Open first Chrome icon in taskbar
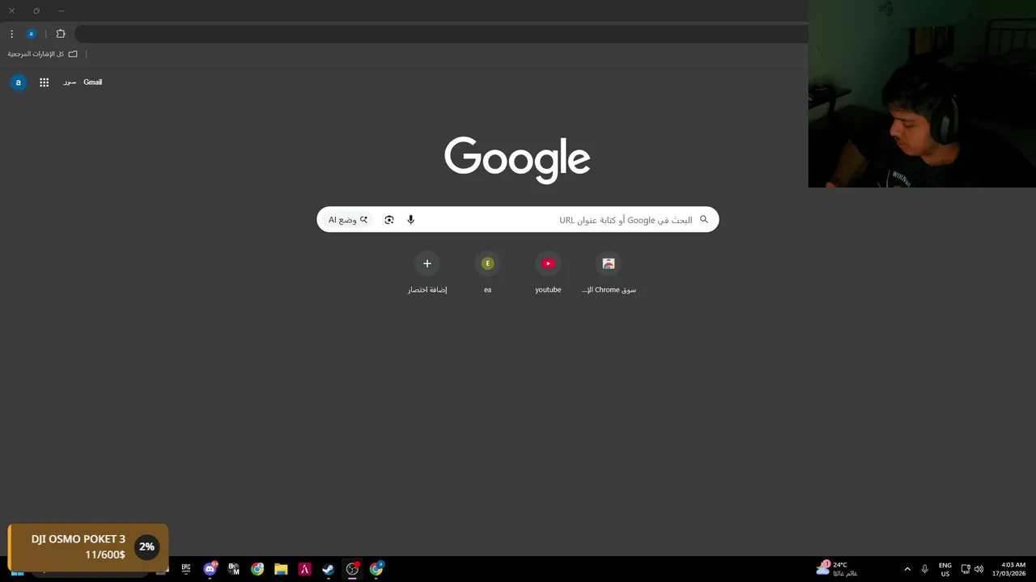Image resolution: width=1036 pixels, height=582 pixels. [x=257, y=569]
